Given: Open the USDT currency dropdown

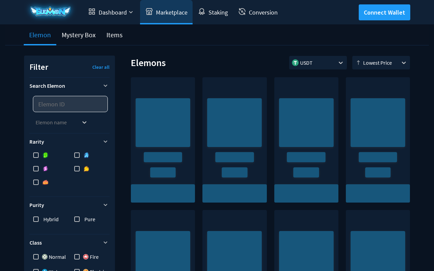Looking at the screenshot, I should [x=318, y=63].
